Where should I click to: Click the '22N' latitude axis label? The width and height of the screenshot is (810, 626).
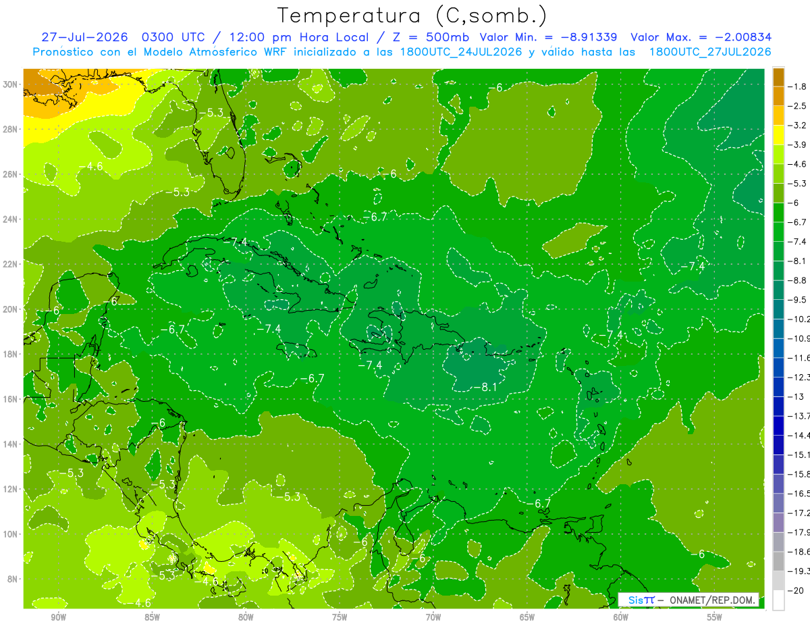click(x=11, y=264)
